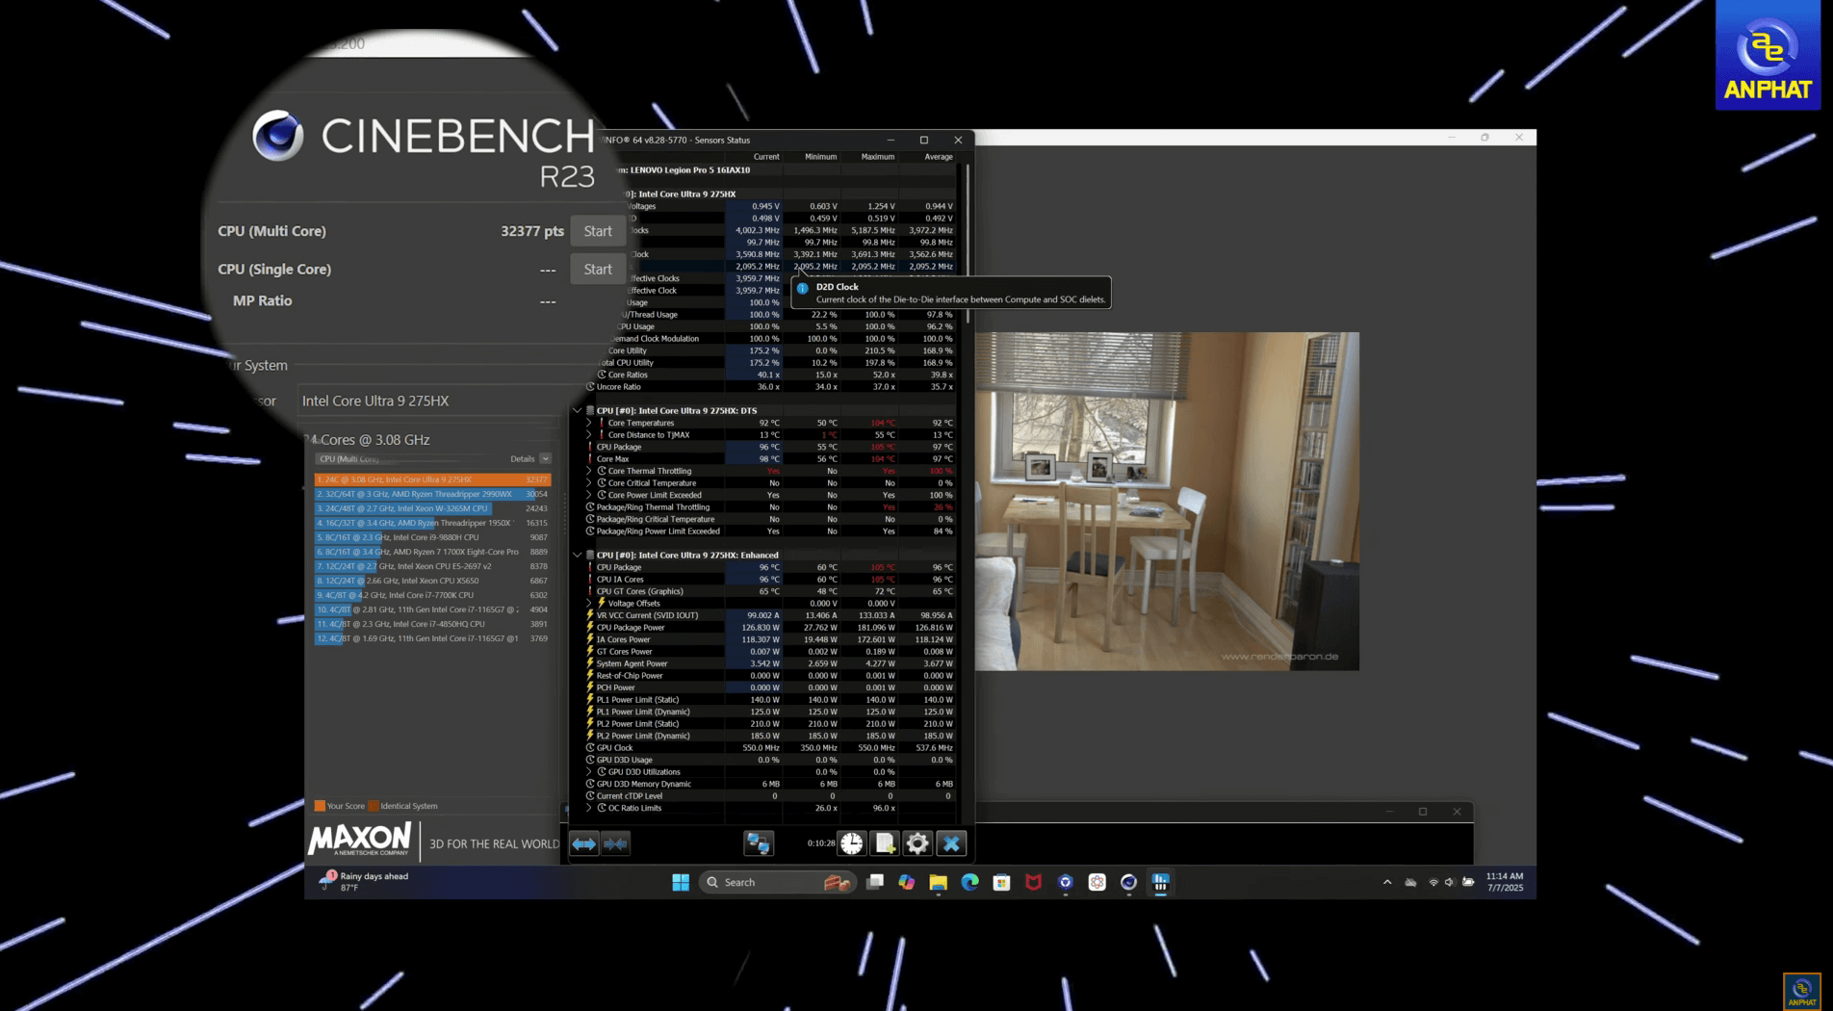The width and height of the screenshot is (1833, 1011).
Task: Open Microsoft Store from taskbar
Action: (x=1001, y=882)
